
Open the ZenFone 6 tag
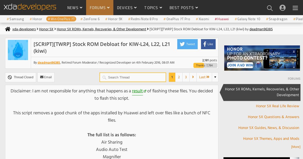point(90,19)
